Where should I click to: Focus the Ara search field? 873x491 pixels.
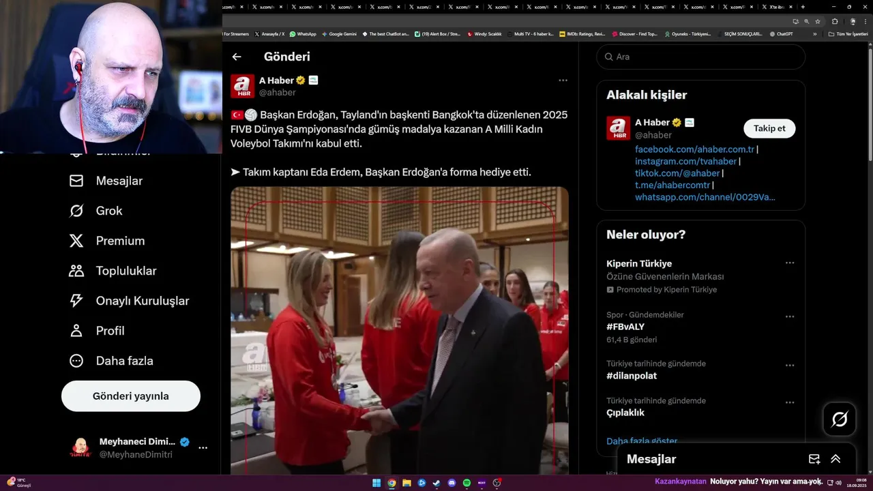point(701,57)
